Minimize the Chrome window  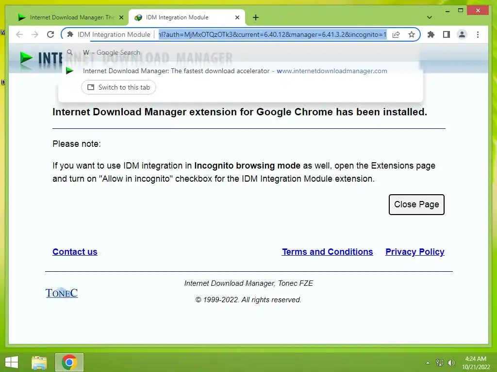coord(447,11)
